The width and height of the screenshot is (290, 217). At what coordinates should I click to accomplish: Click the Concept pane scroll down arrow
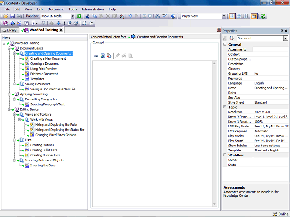point(214,204)
